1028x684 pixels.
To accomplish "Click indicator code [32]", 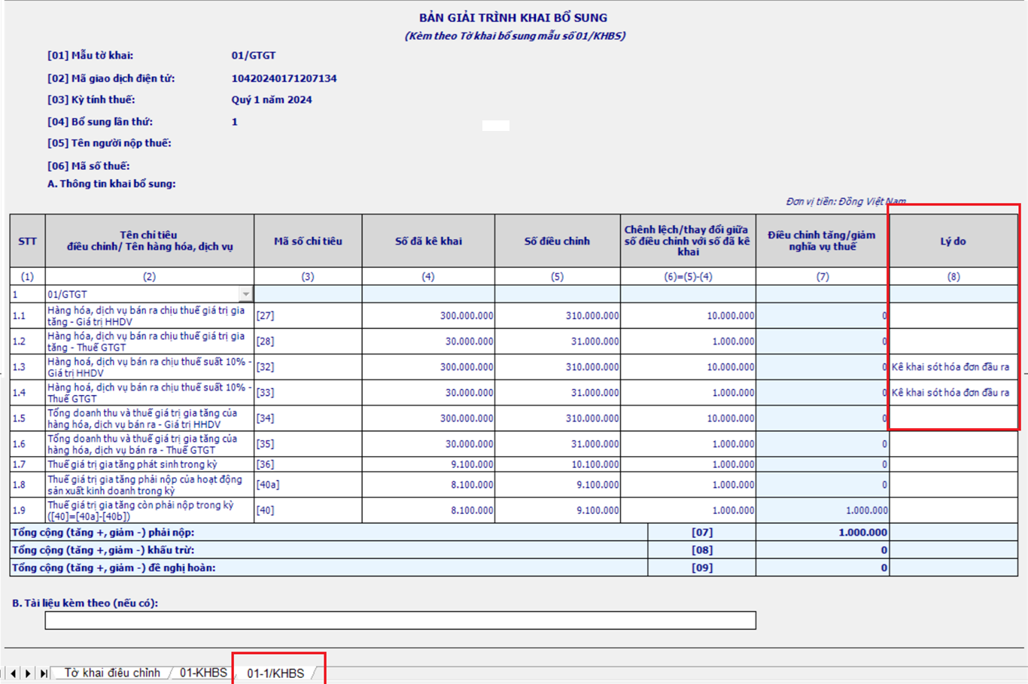I will [x=265, y=367].
